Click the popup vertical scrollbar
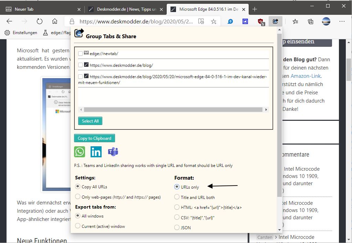 point(279,115)
